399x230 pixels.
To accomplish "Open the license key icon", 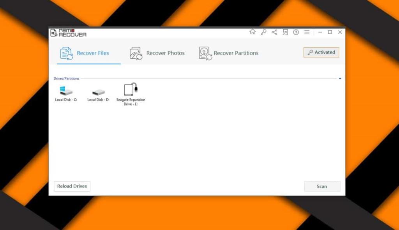I will (x=263, y=32).
